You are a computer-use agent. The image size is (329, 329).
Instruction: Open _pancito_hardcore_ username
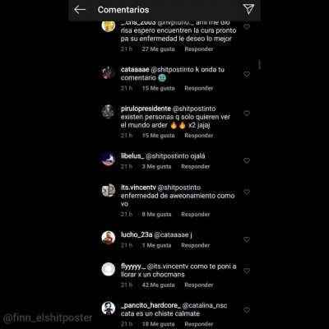click(151, 305)
